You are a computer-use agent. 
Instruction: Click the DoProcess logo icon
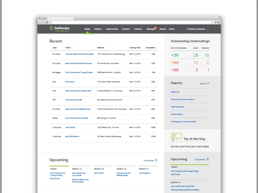click(52, 29)
